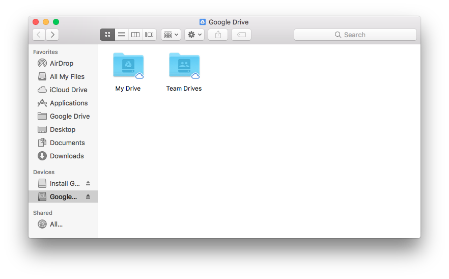The image size is (449, 279).
Task: Select All My Files in sidebar
Action: [x=63, y=76]
